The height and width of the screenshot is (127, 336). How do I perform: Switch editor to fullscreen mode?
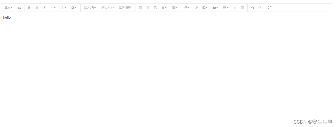pyautogui.click(x=270, y=8)
